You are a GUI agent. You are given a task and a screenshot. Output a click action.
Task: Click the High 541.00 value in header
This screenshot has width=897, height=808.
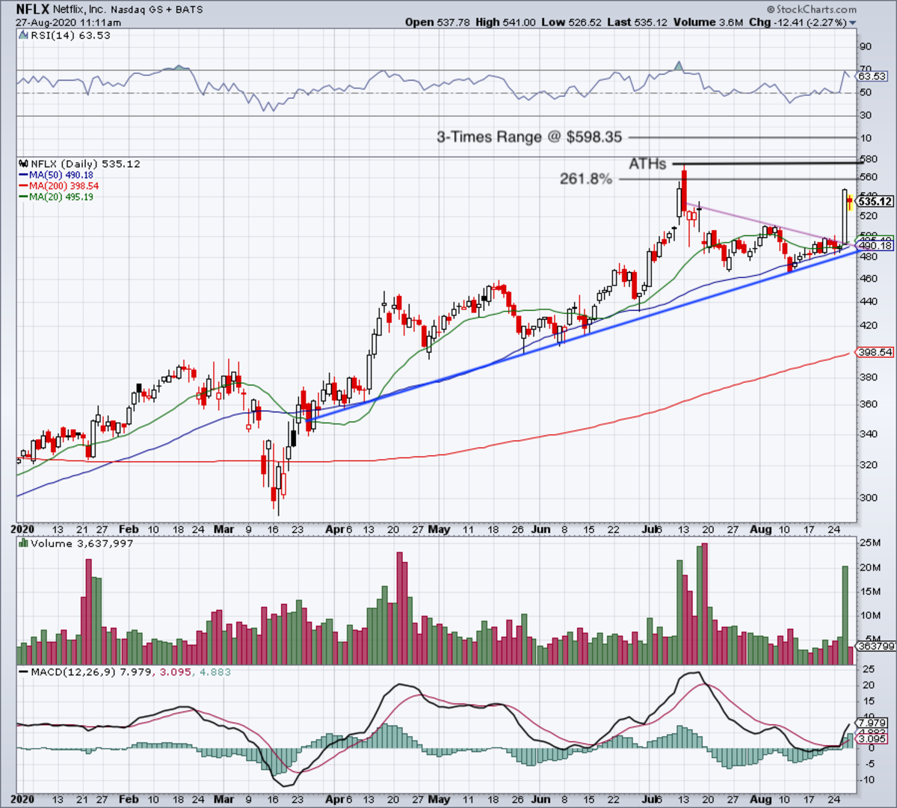(x=505, y=22)
